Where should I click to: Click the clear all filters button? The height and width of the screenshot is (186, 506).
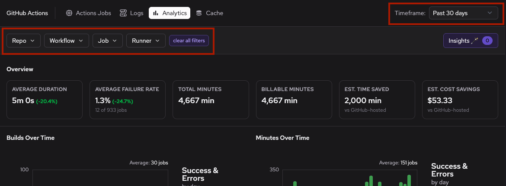tap(189, 41)
